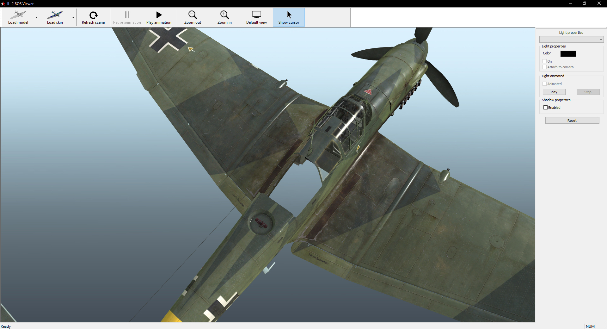Zoom in on the model view
Viewport: 607px width, 329px height.
[224, 17]
